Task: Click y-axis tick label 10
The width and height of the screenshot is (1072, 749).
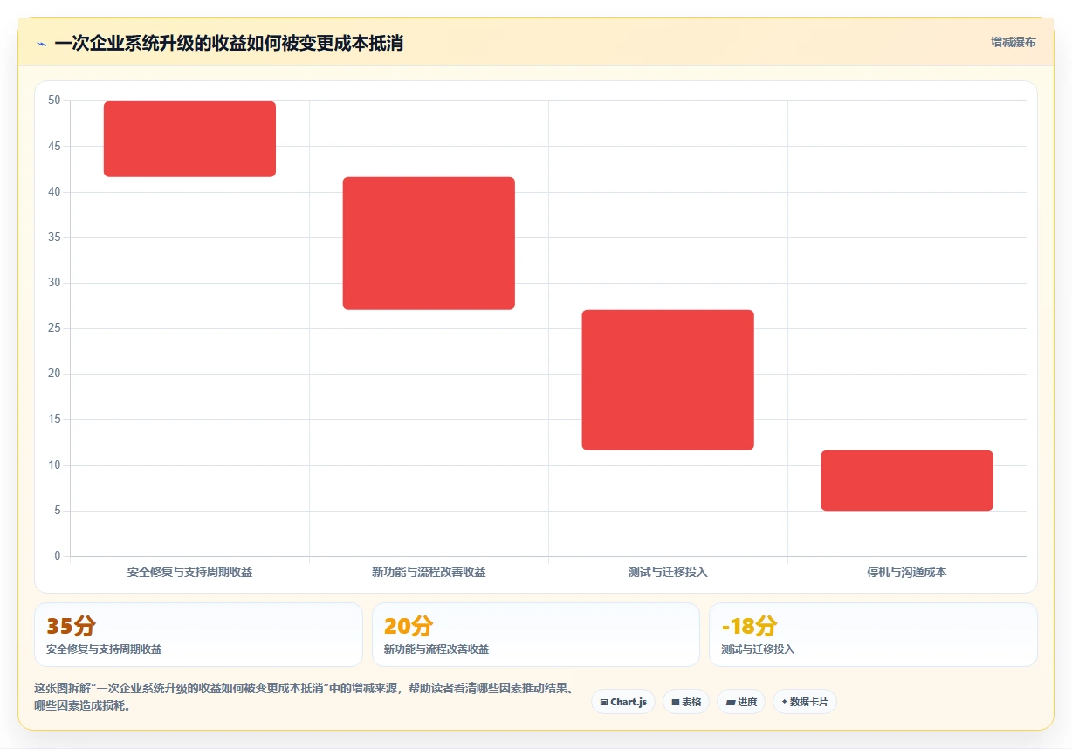Action: click(x=54, y=465)
